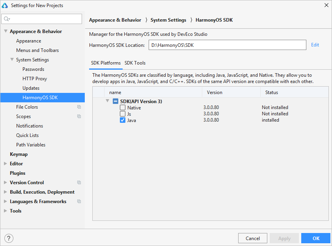Select the SDK Platforms tab
The width and height of the screenshot is (332, 246).
tap(106, 63)
